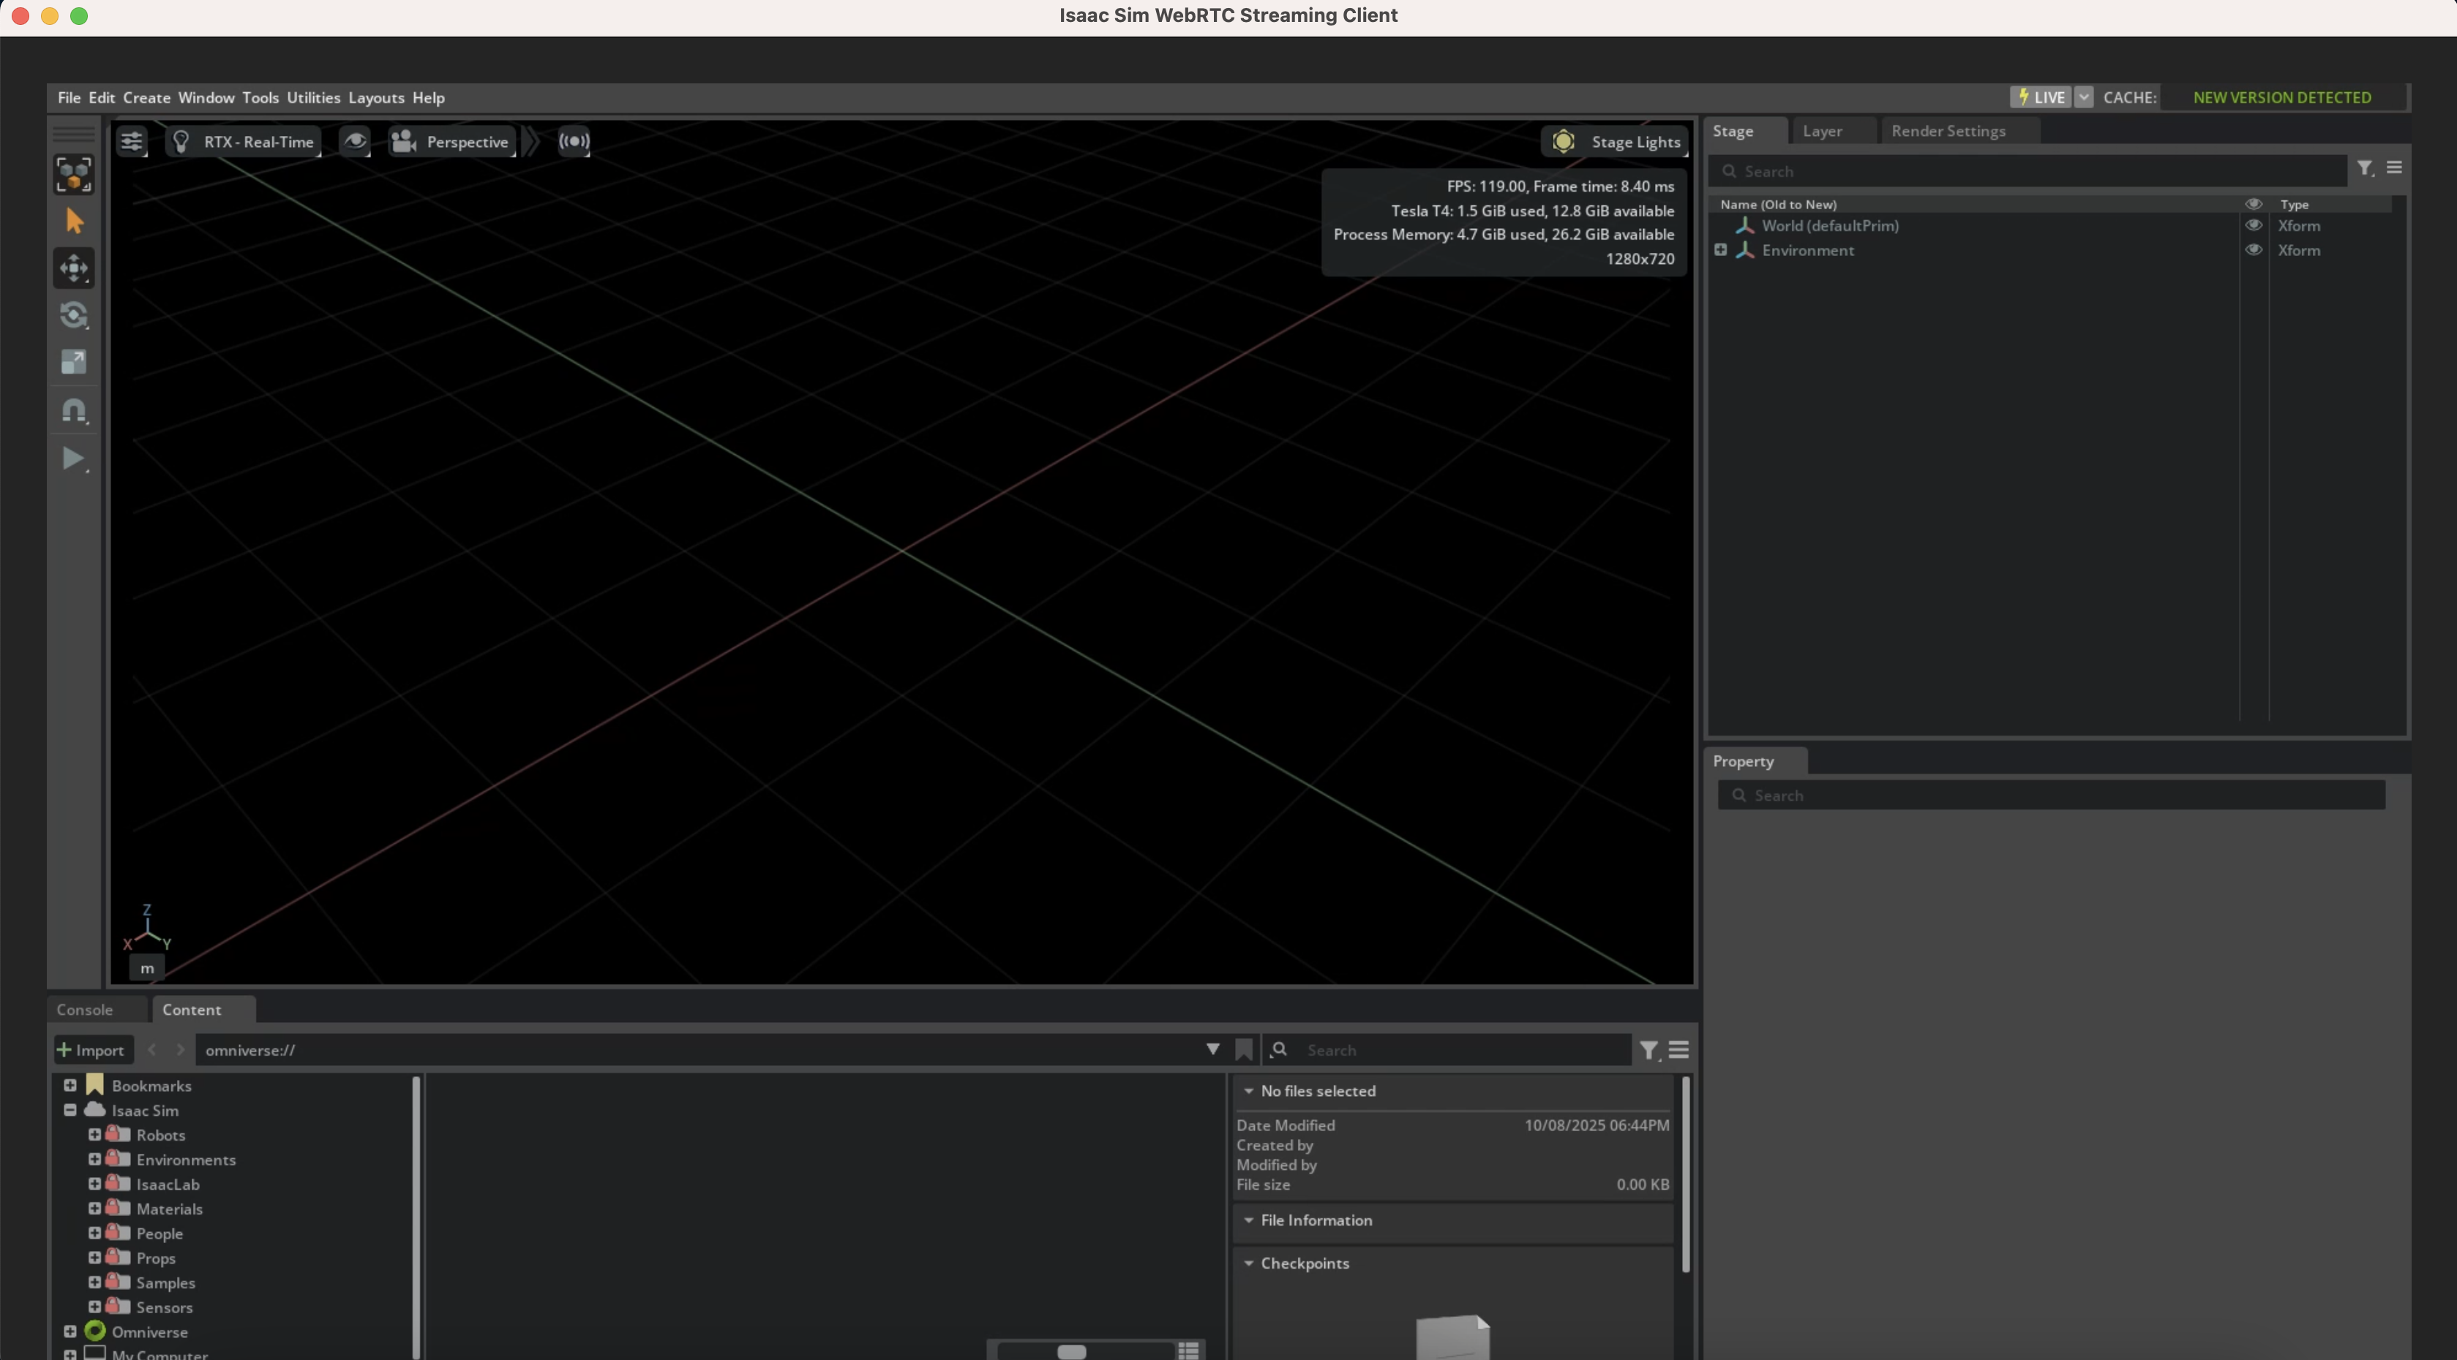
Task: Click the streaming broadcast icon in viewport
Action: (x=574, y=142)
